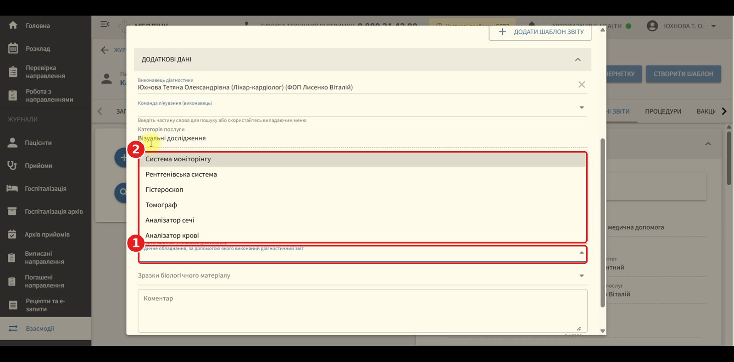The image size is (734, 362).
Task: Open the user account avatar icon
Action: [652, 26]
